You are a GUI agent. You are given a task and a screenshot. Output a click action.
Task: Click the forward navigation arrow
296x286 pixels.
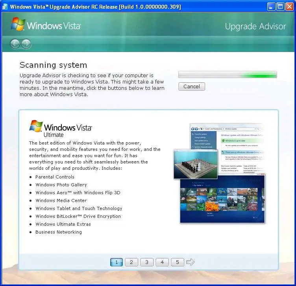26,44
